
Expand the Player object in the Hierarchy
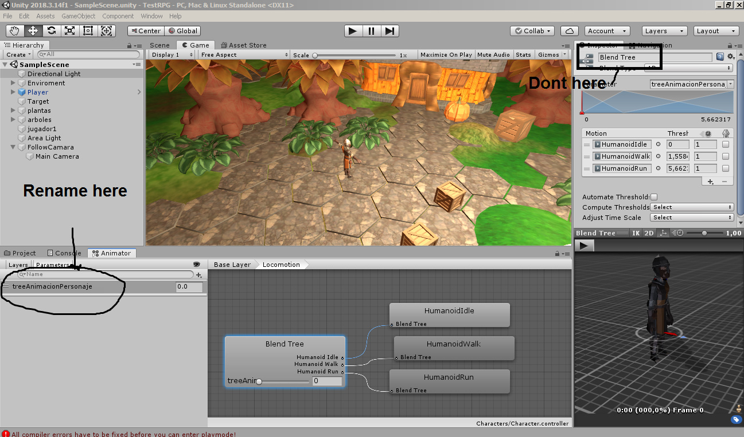pyautogui.click(x=13, y=92)
